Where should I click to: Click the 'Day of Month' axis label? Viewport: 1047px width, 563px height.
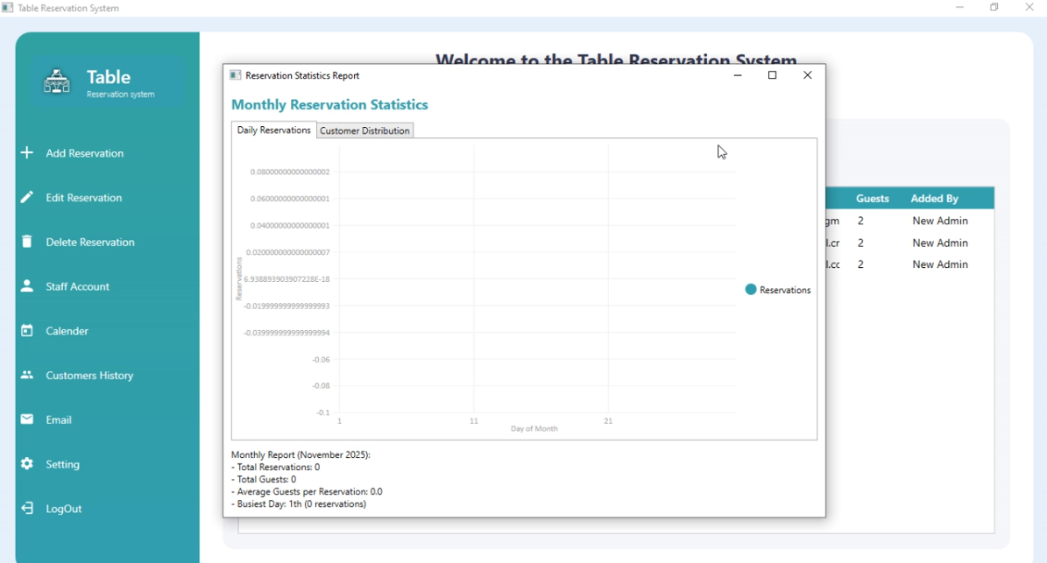pyautogui.click(x=534, y=429)
